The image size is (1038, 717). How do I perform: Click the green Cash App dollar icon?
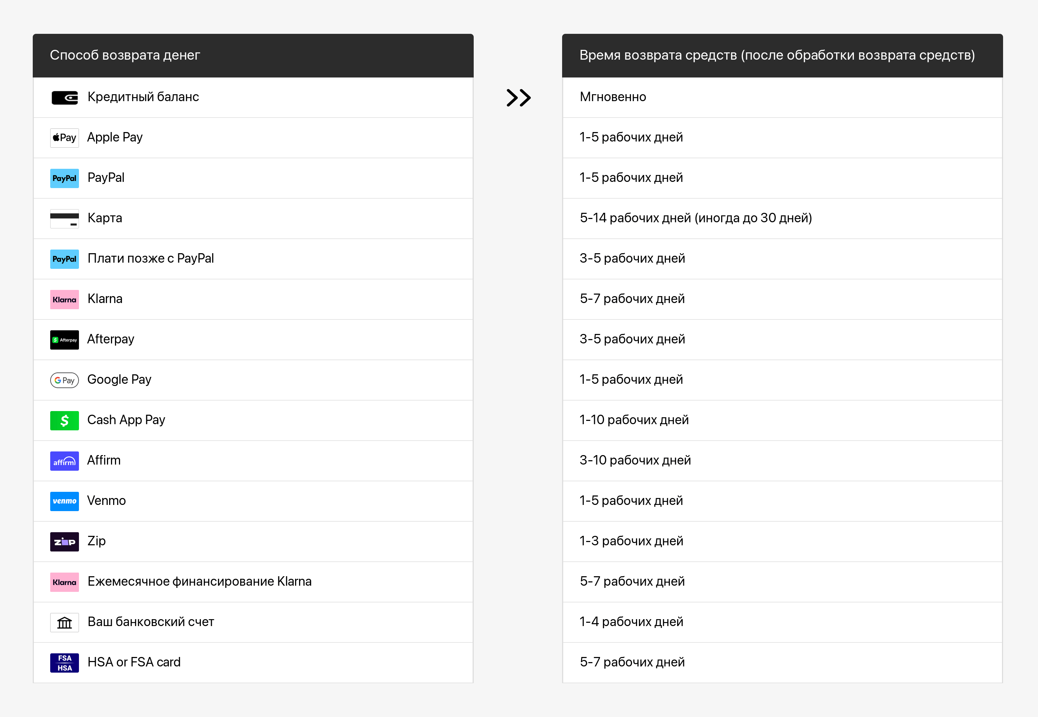coord(64,421)
